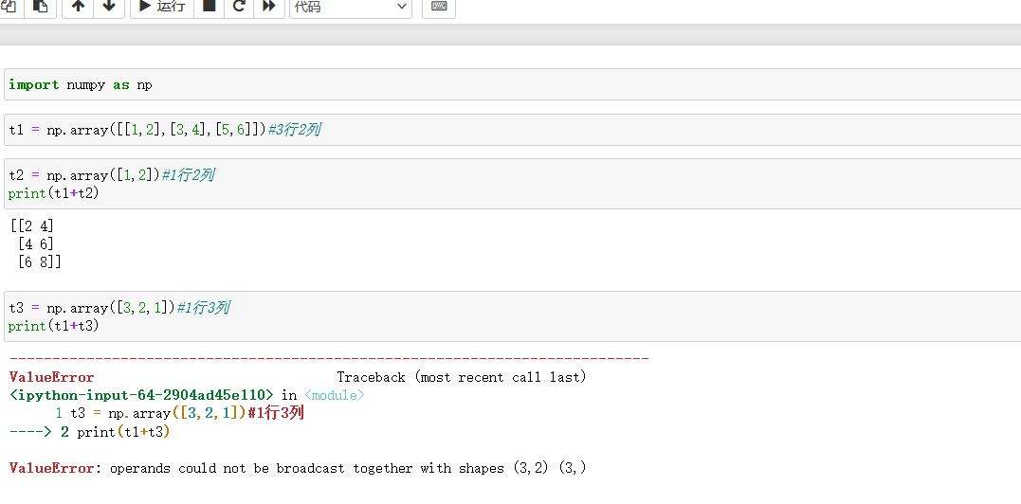Image resolution: width=1021 pixels, height=504 pixels.
Task: Move the selected cell up
Action: pos(78,7)
